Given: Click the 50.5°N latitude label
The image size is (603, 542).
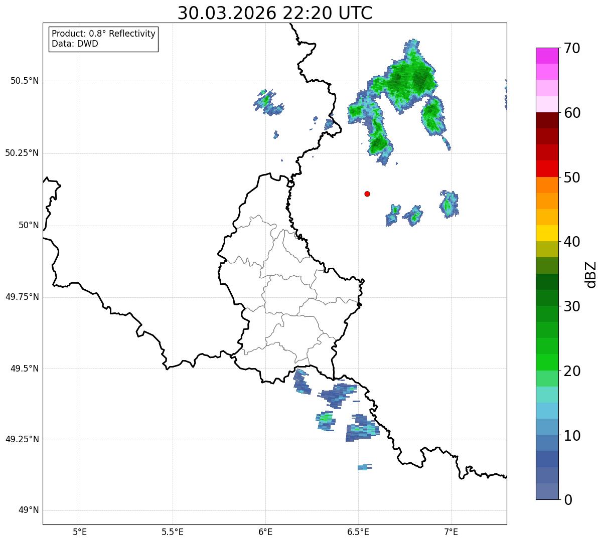Looking at the screenshot, I should tap(25, 81).
